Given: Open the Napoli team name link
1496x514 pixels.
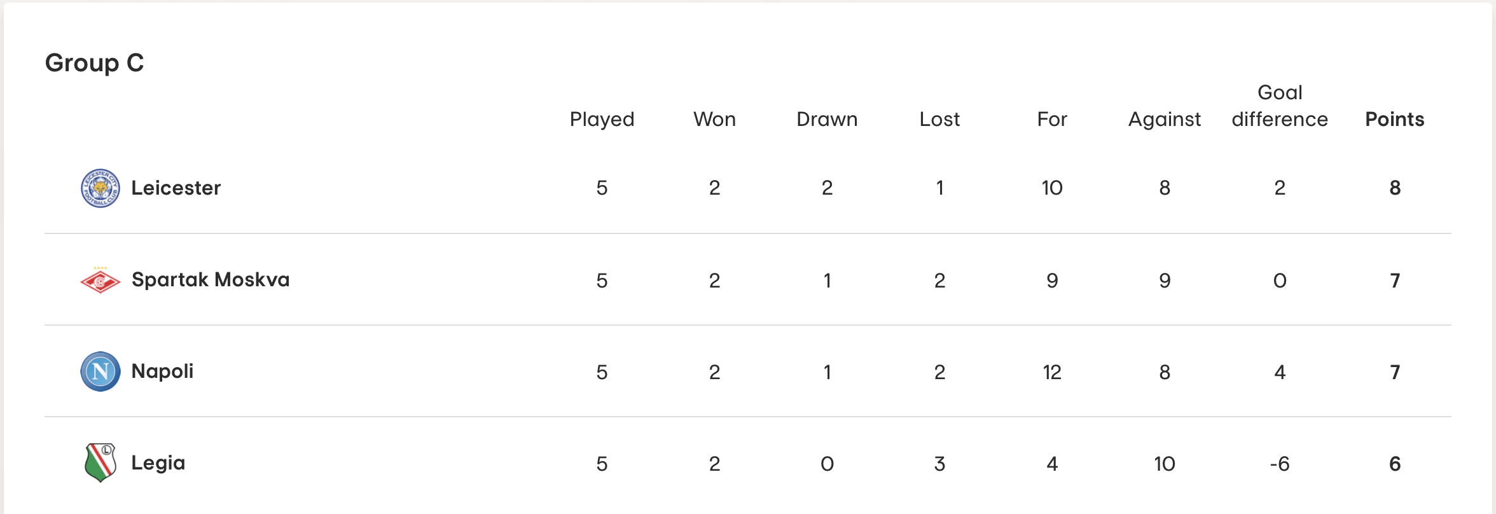Looking at the screenshot, I should click(x=162, y=372).
